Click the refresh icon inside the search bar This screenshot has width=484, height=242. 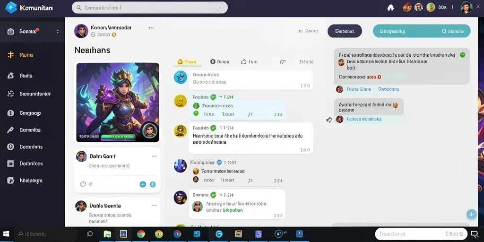click(220, 8)
